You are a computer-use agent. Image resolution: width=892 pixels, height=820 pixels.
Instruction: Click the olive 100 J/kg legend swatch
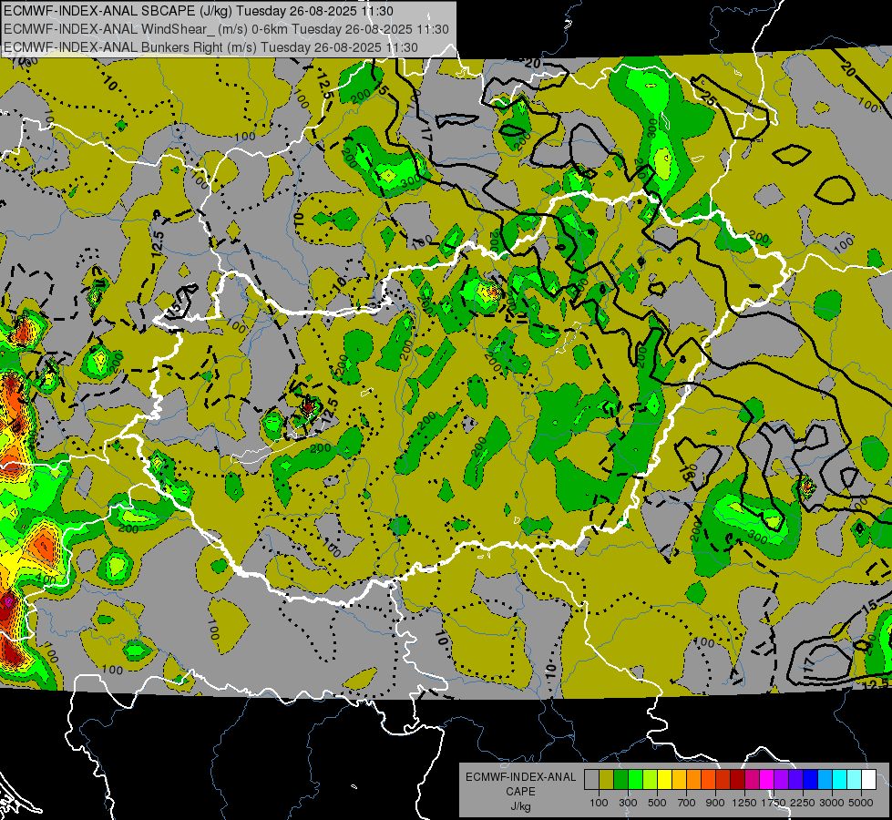click(607, 780)
